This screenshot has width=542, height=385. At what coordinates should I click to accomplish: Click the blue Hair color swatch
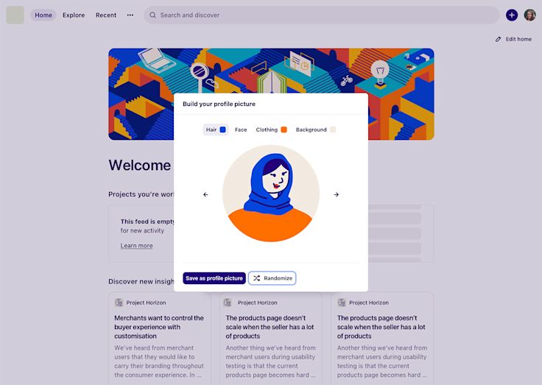point(223,130)
